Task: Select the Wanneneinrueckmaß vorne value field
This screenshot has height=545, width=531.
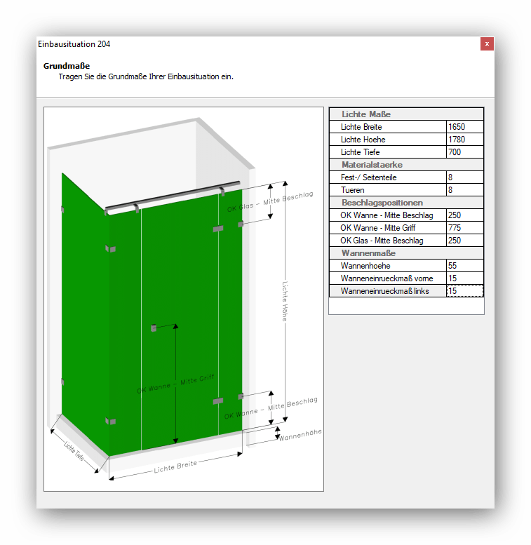Action: (464, 278)
